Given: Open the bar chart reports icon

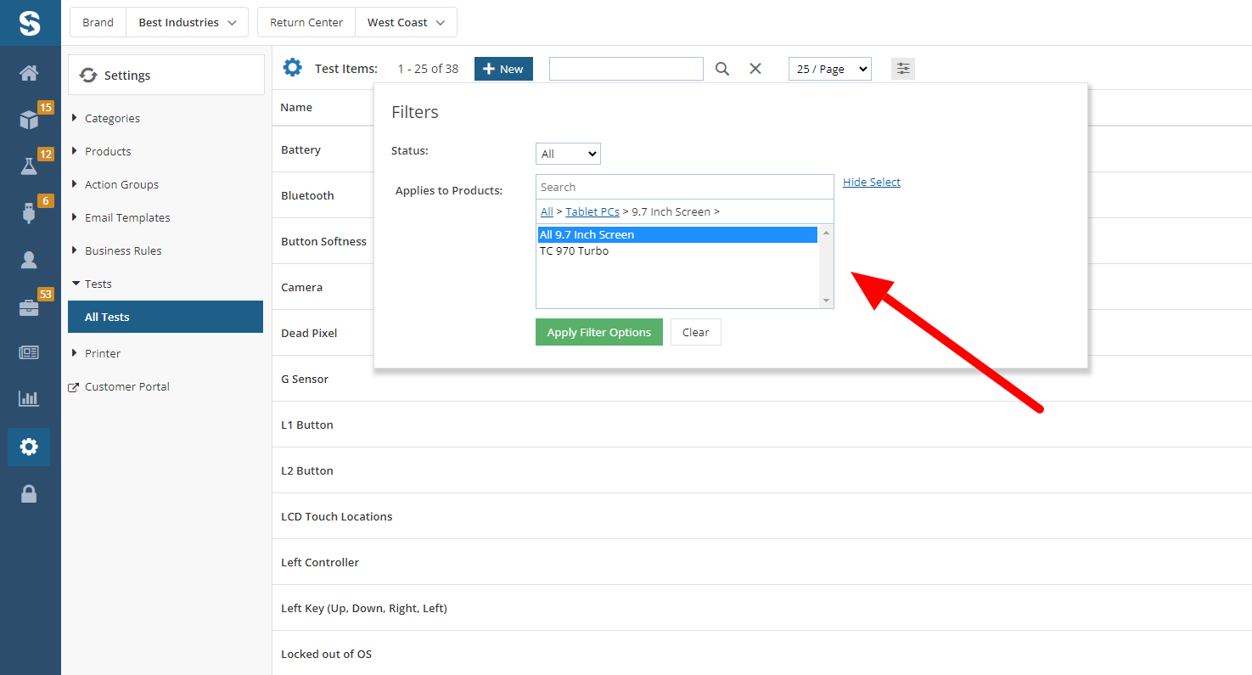Looking at the screenshot, I should (x=29, y=398).
